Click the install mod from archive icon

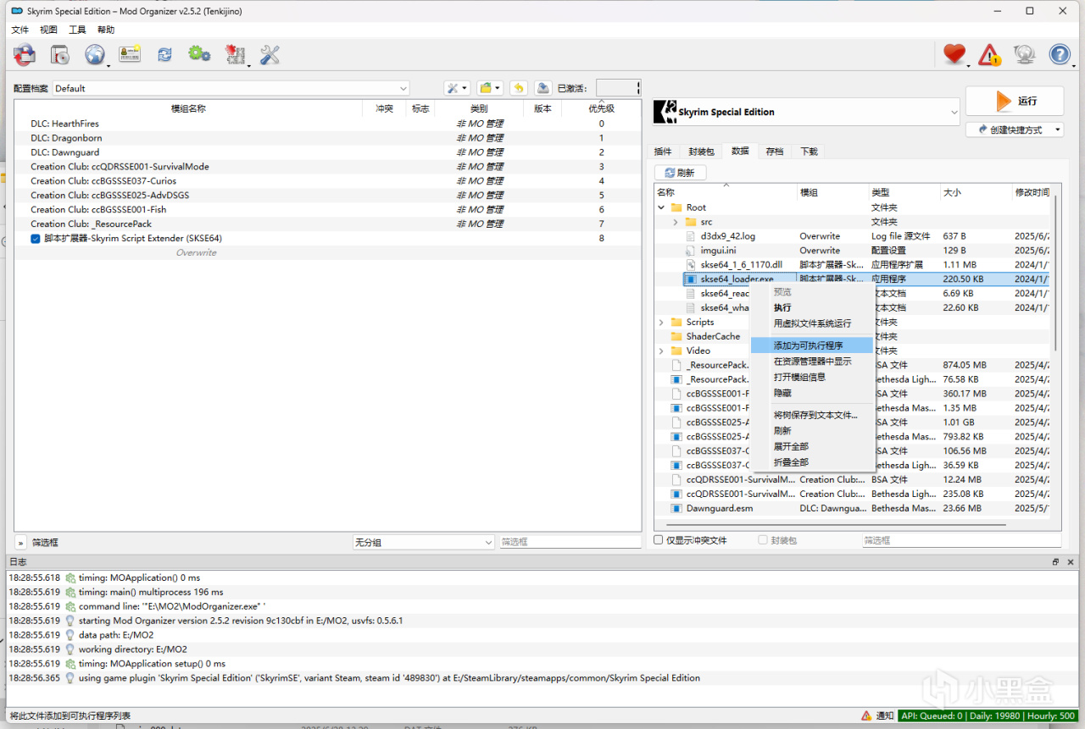tap(60, 55)
